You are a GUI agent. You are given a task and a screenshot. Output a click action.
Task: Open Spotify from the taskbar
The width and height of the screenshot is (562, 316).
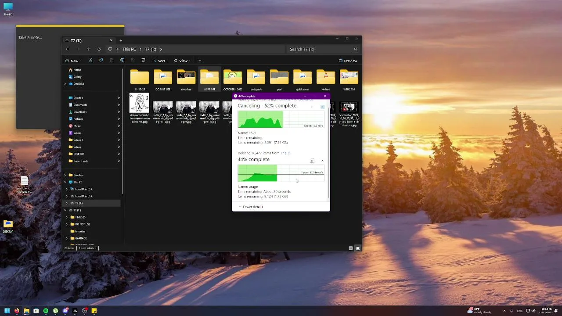(x=46, y=311)
